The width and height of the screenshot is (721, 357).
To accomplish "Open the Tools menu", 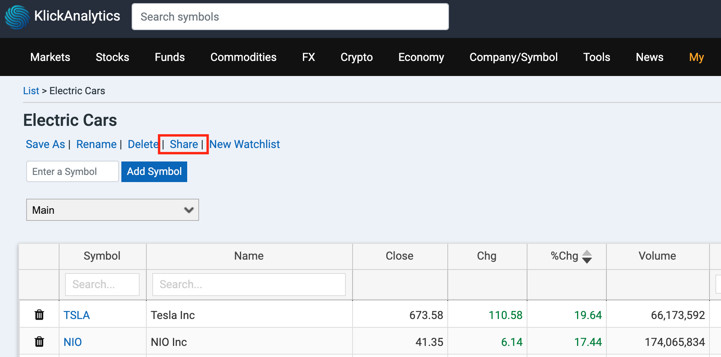I will coord(596,57).
